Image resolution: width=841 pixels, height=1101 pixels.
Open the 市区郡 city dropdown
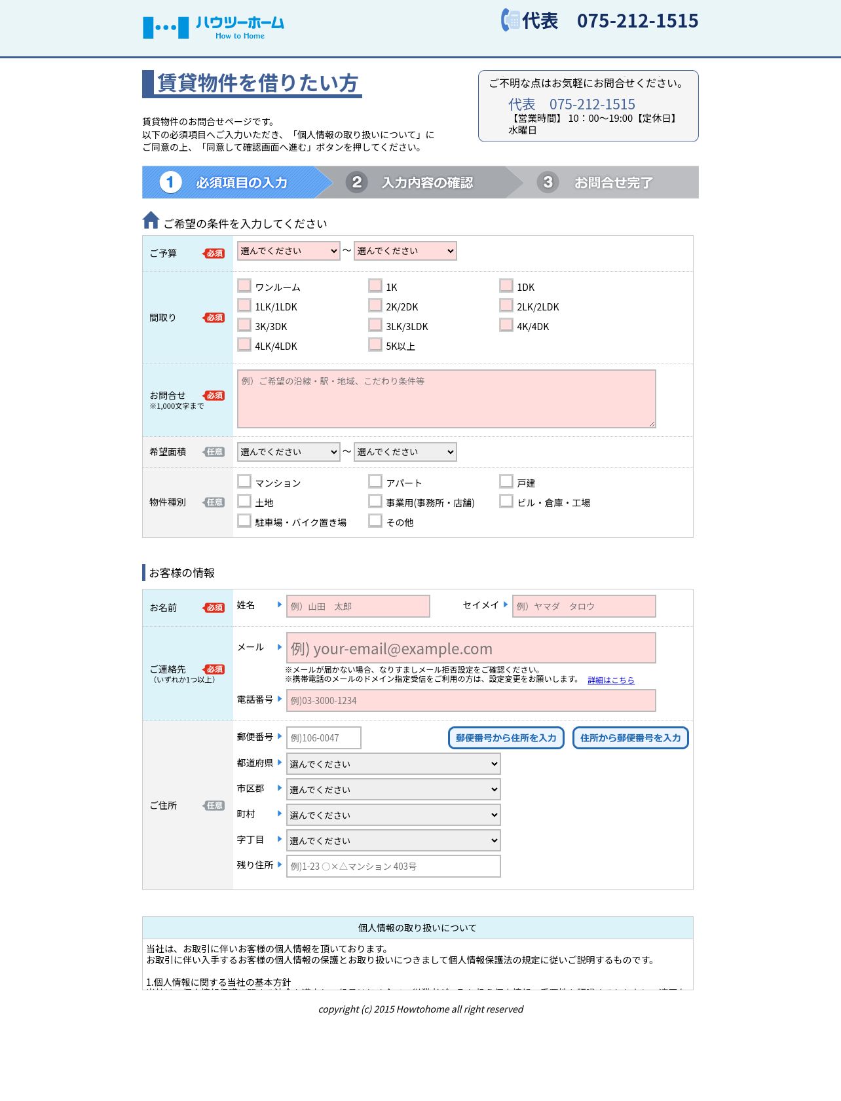[x=394, y=789]
